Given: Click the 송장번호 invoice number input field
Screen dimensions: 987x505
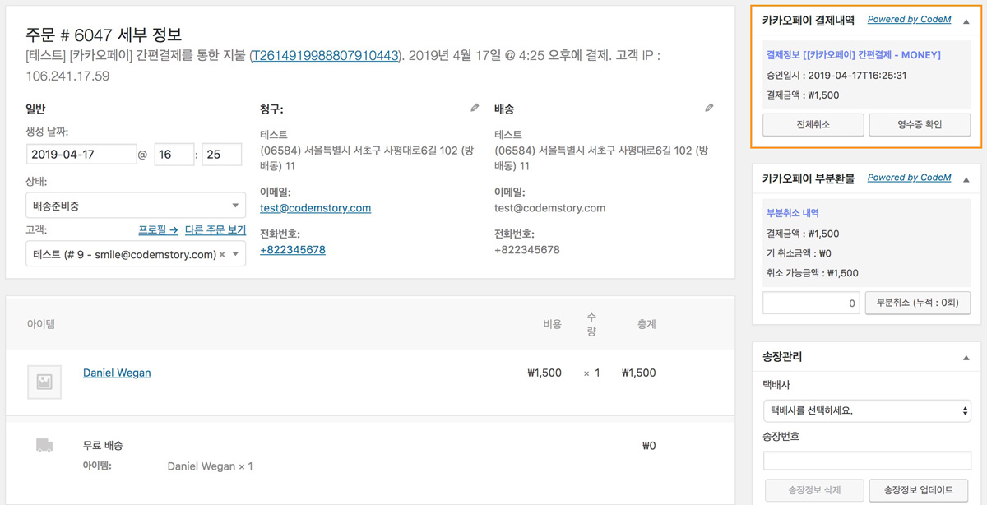Looking at the screenshot, I should (867, 460).
